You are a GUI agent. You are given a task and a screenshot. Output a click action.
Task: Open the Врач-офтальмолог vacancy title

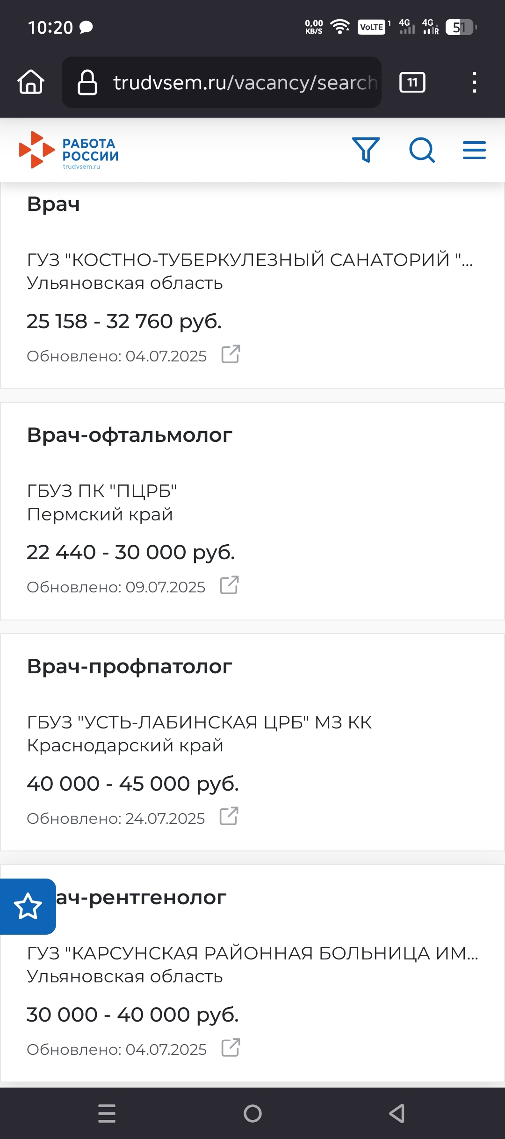(130, 435)
